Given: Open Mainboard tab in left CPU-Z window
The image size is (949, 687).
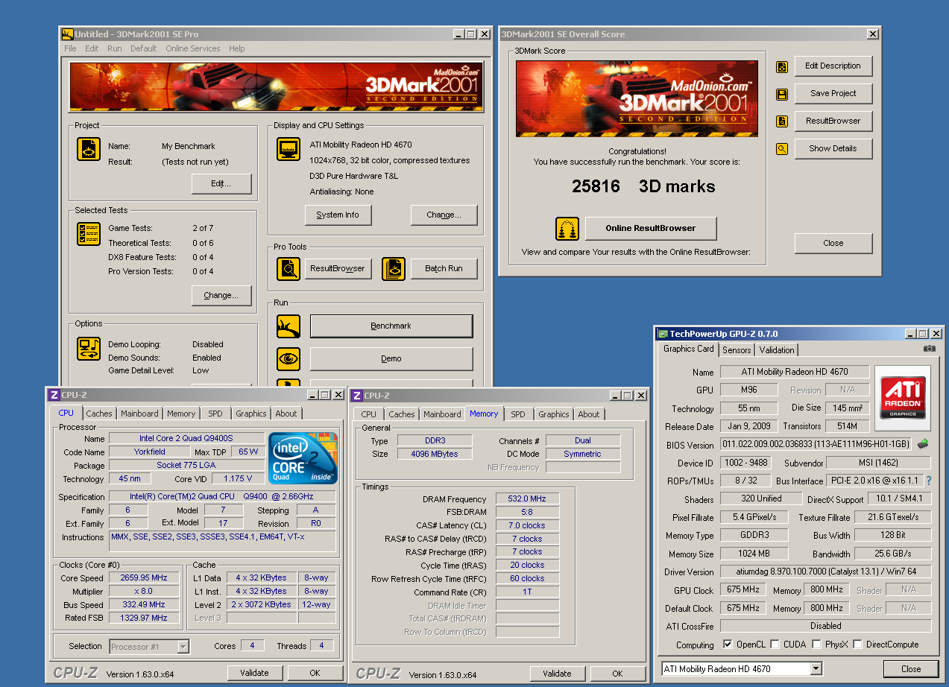Looking at the screenshot, I should pos(139,414).
